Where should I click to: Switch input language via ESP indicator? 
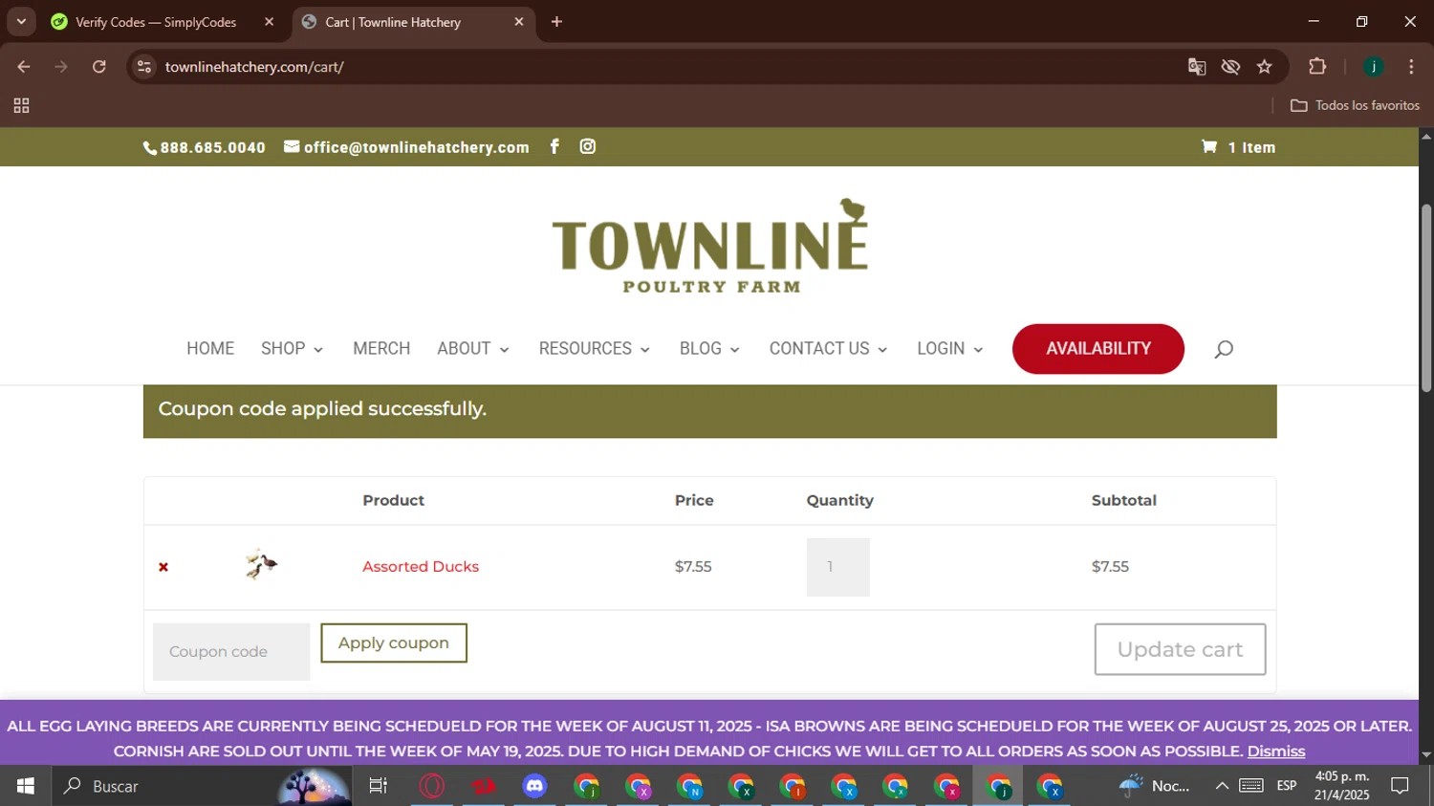(1287, 786)
